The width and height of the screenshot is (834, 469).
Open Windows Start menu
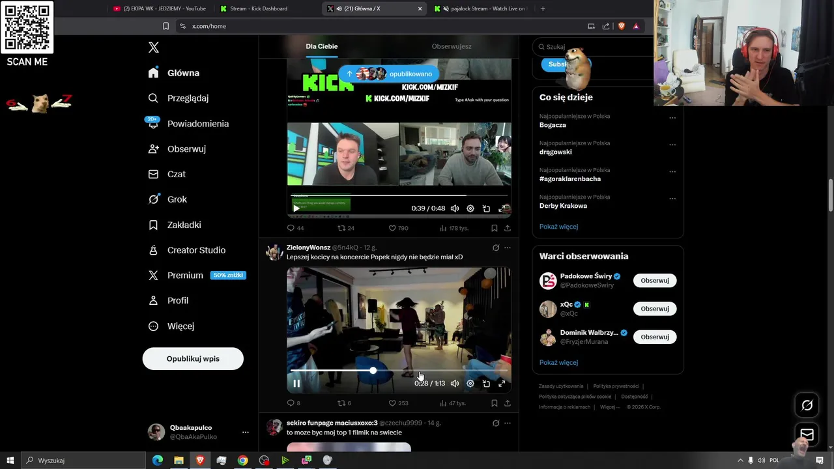point(10,461)
